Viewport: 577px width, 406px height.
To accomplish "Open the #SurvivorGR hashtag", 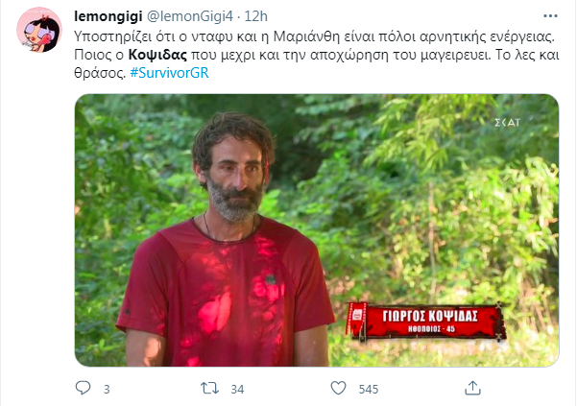I will tap(169, 73).
